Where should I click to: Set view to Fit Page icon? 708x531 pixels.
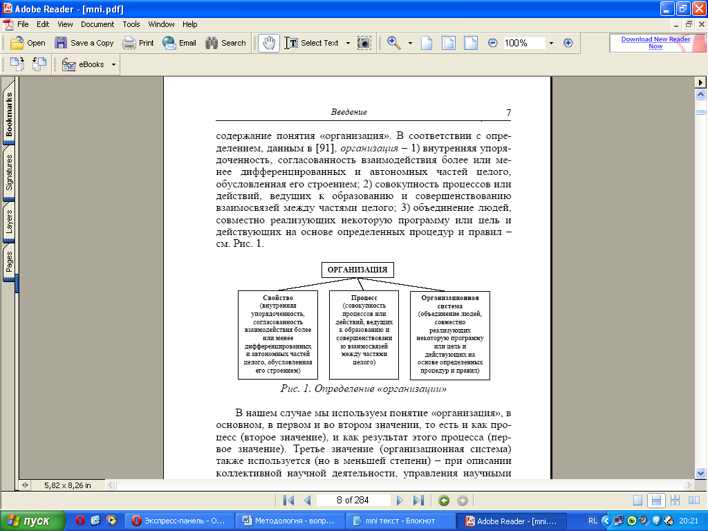[x=448, y=43]
